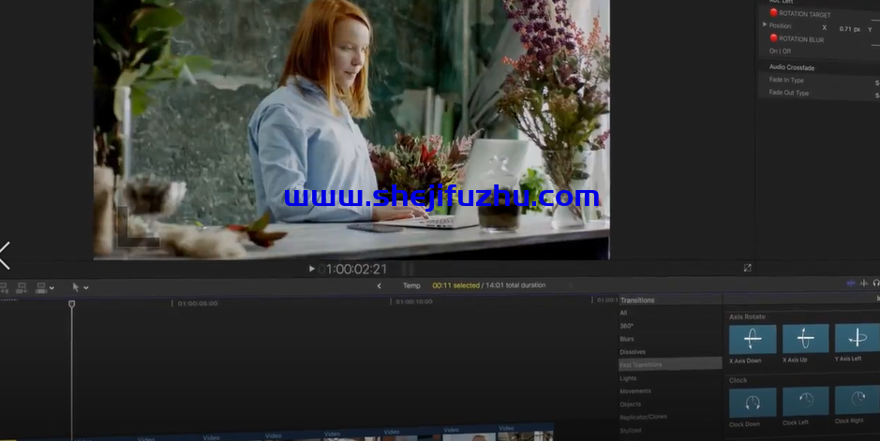Click the 14:01 total duration text
Image resolution: width=880 pixels, height=441 pixels.
coord(515,286)
